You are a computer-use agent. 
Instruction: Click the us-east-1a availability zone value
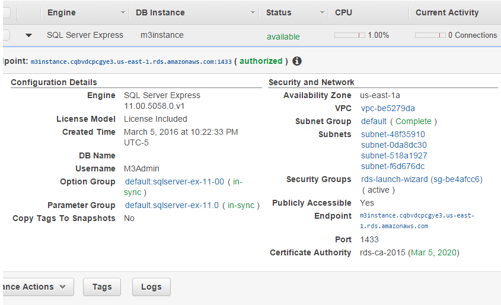coord(380,95)
